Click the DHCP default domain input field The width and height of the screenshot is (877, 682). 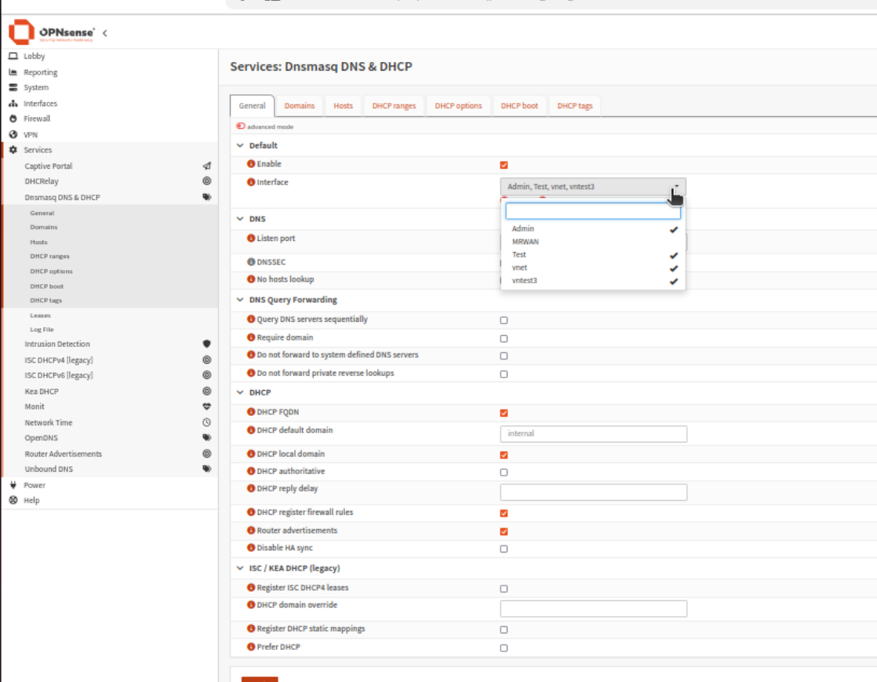(x=593, y=434)
